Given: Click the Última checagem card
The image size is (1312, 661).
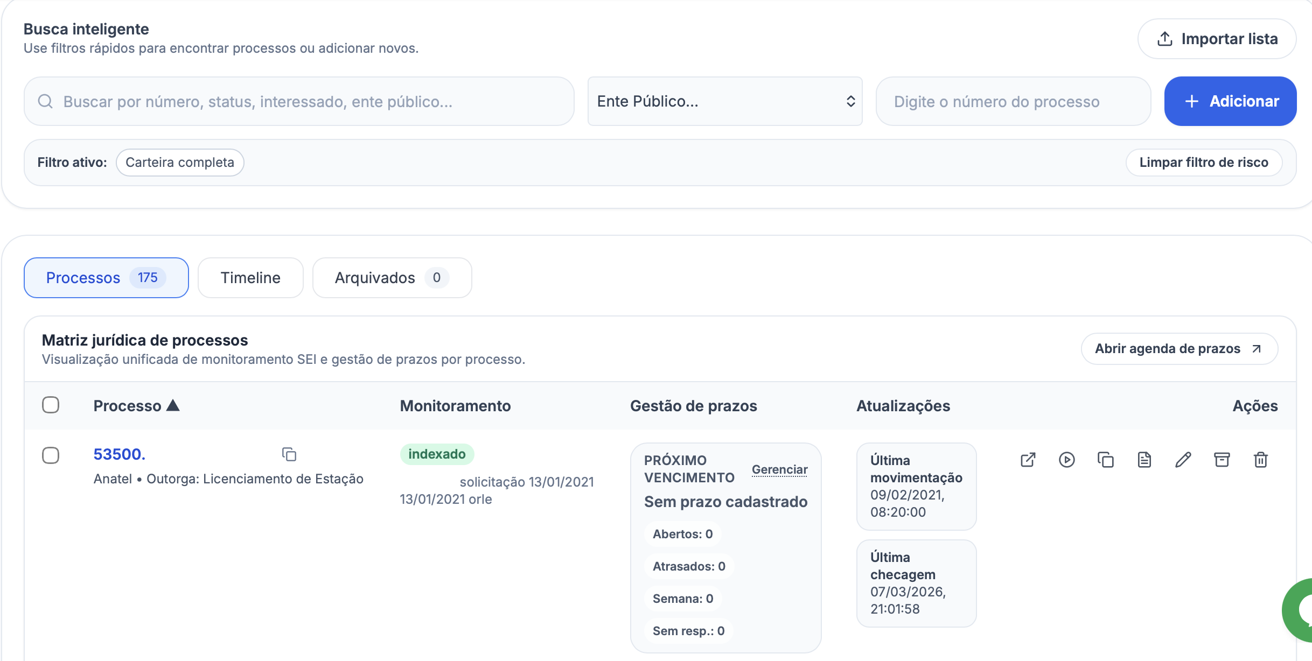Looking at the screenshot, I should pos(916,583).
